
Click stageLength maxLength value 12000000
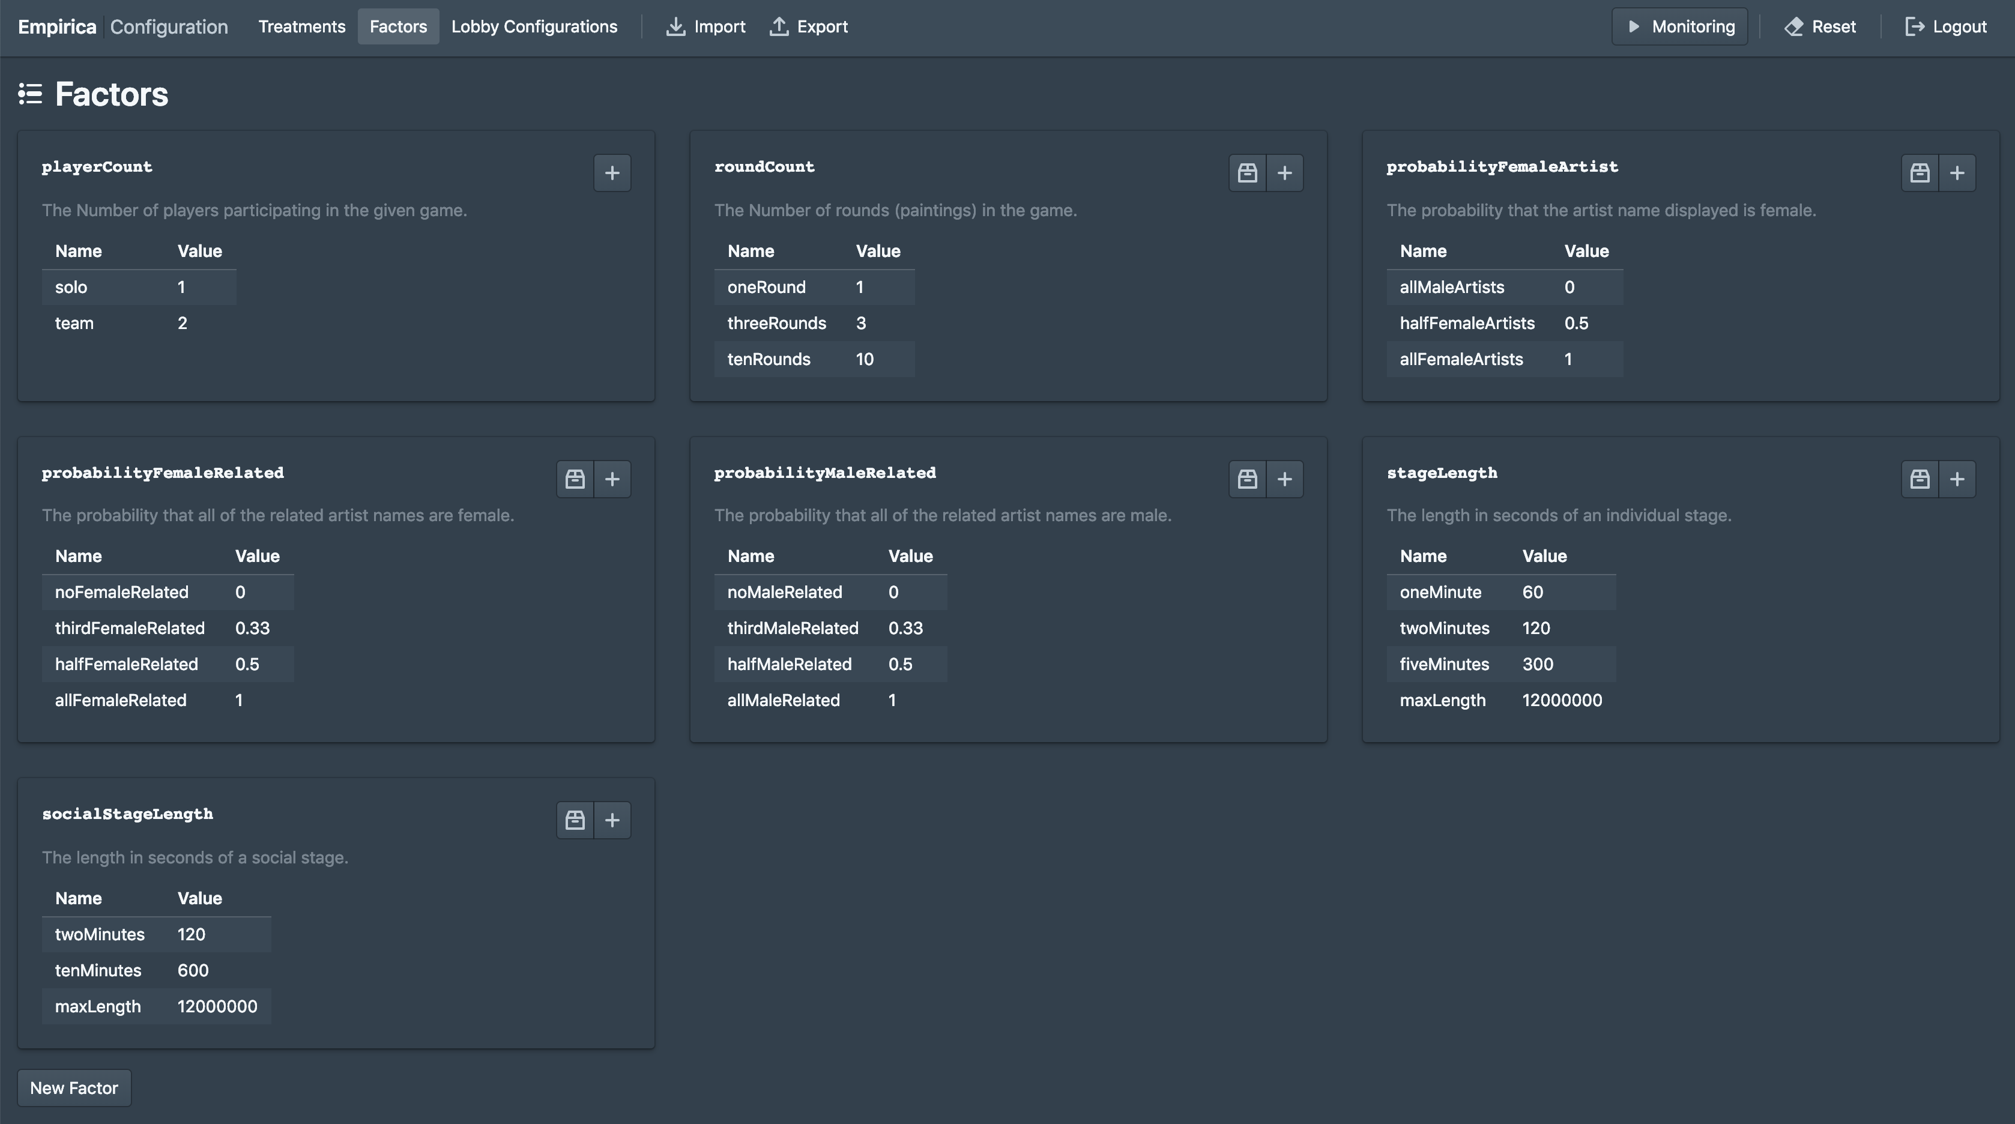[1562, 700]
